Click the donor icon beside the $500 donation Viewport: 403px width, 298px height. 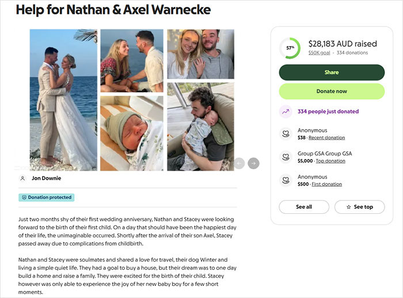(285, 180)
